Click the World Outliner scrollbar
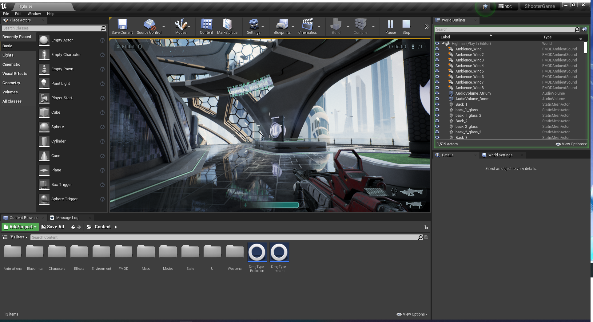Image resolution: width=593 pixels, height=322 pixels. (585, 47)
